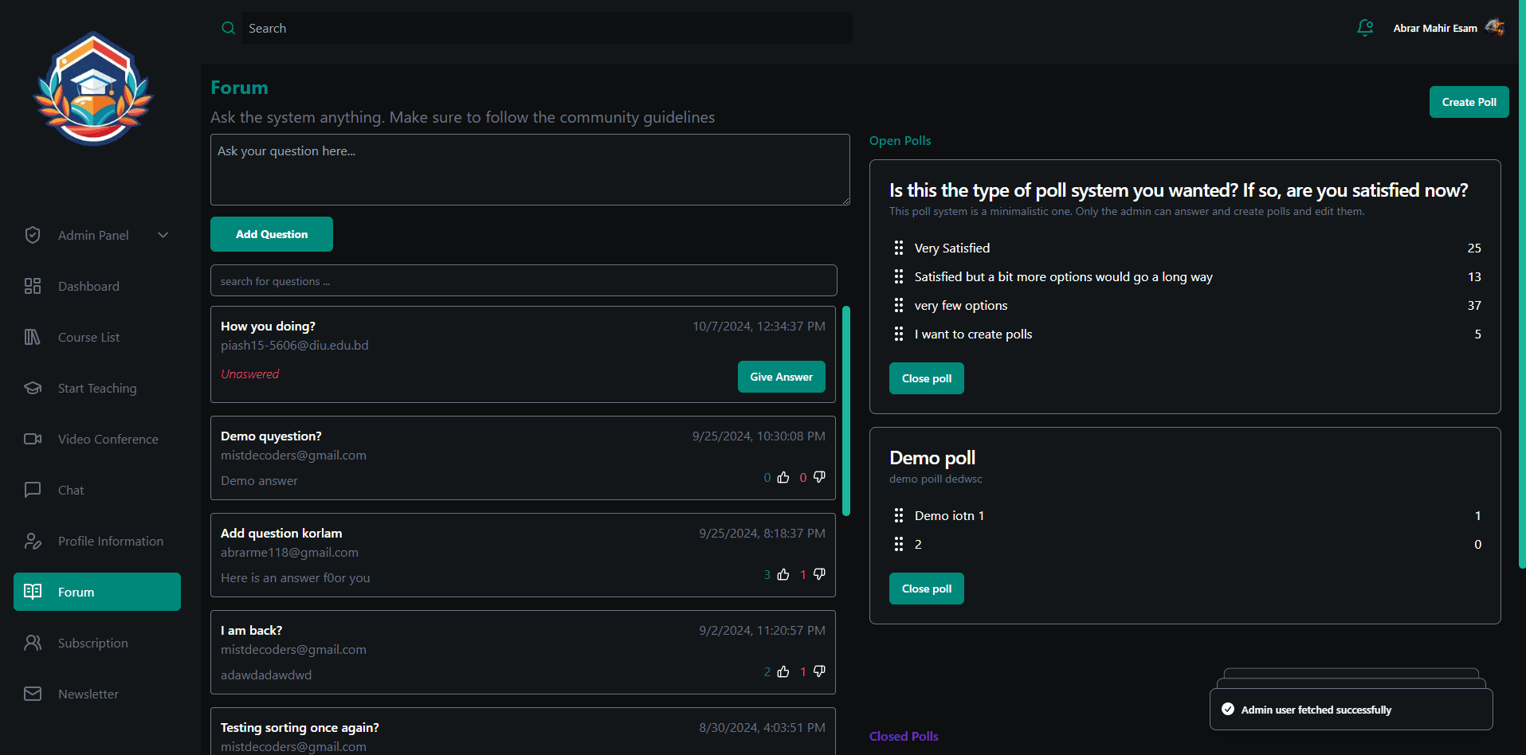Go to Dashboard in the sidebar
The image size is (1526, 755).
[x=88, y=286]
